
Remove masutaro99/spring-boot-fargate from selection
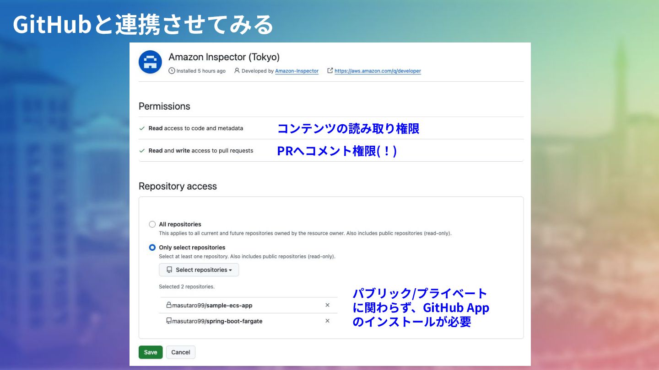[x=327, y=321]
